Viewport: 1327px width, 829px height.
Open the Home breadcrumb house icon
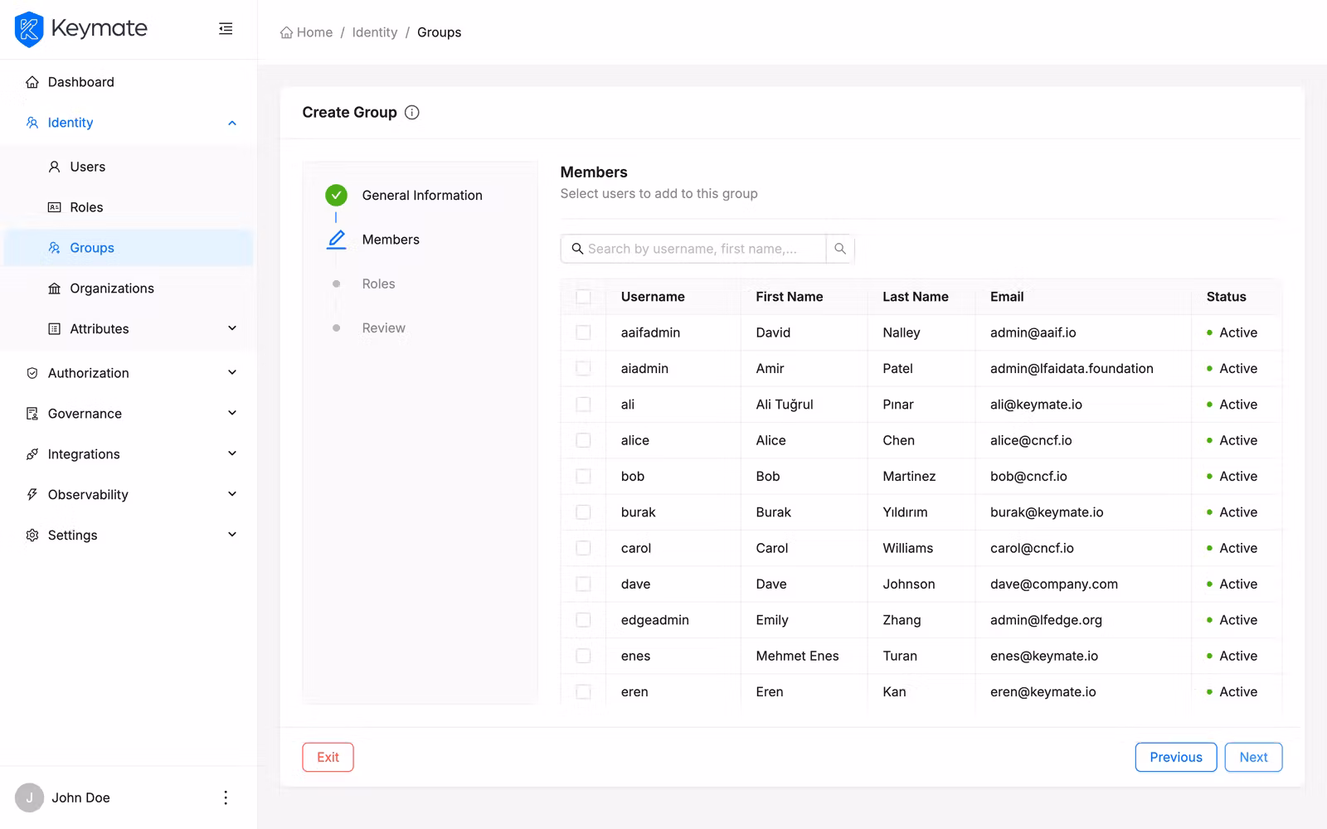[286, 32]
